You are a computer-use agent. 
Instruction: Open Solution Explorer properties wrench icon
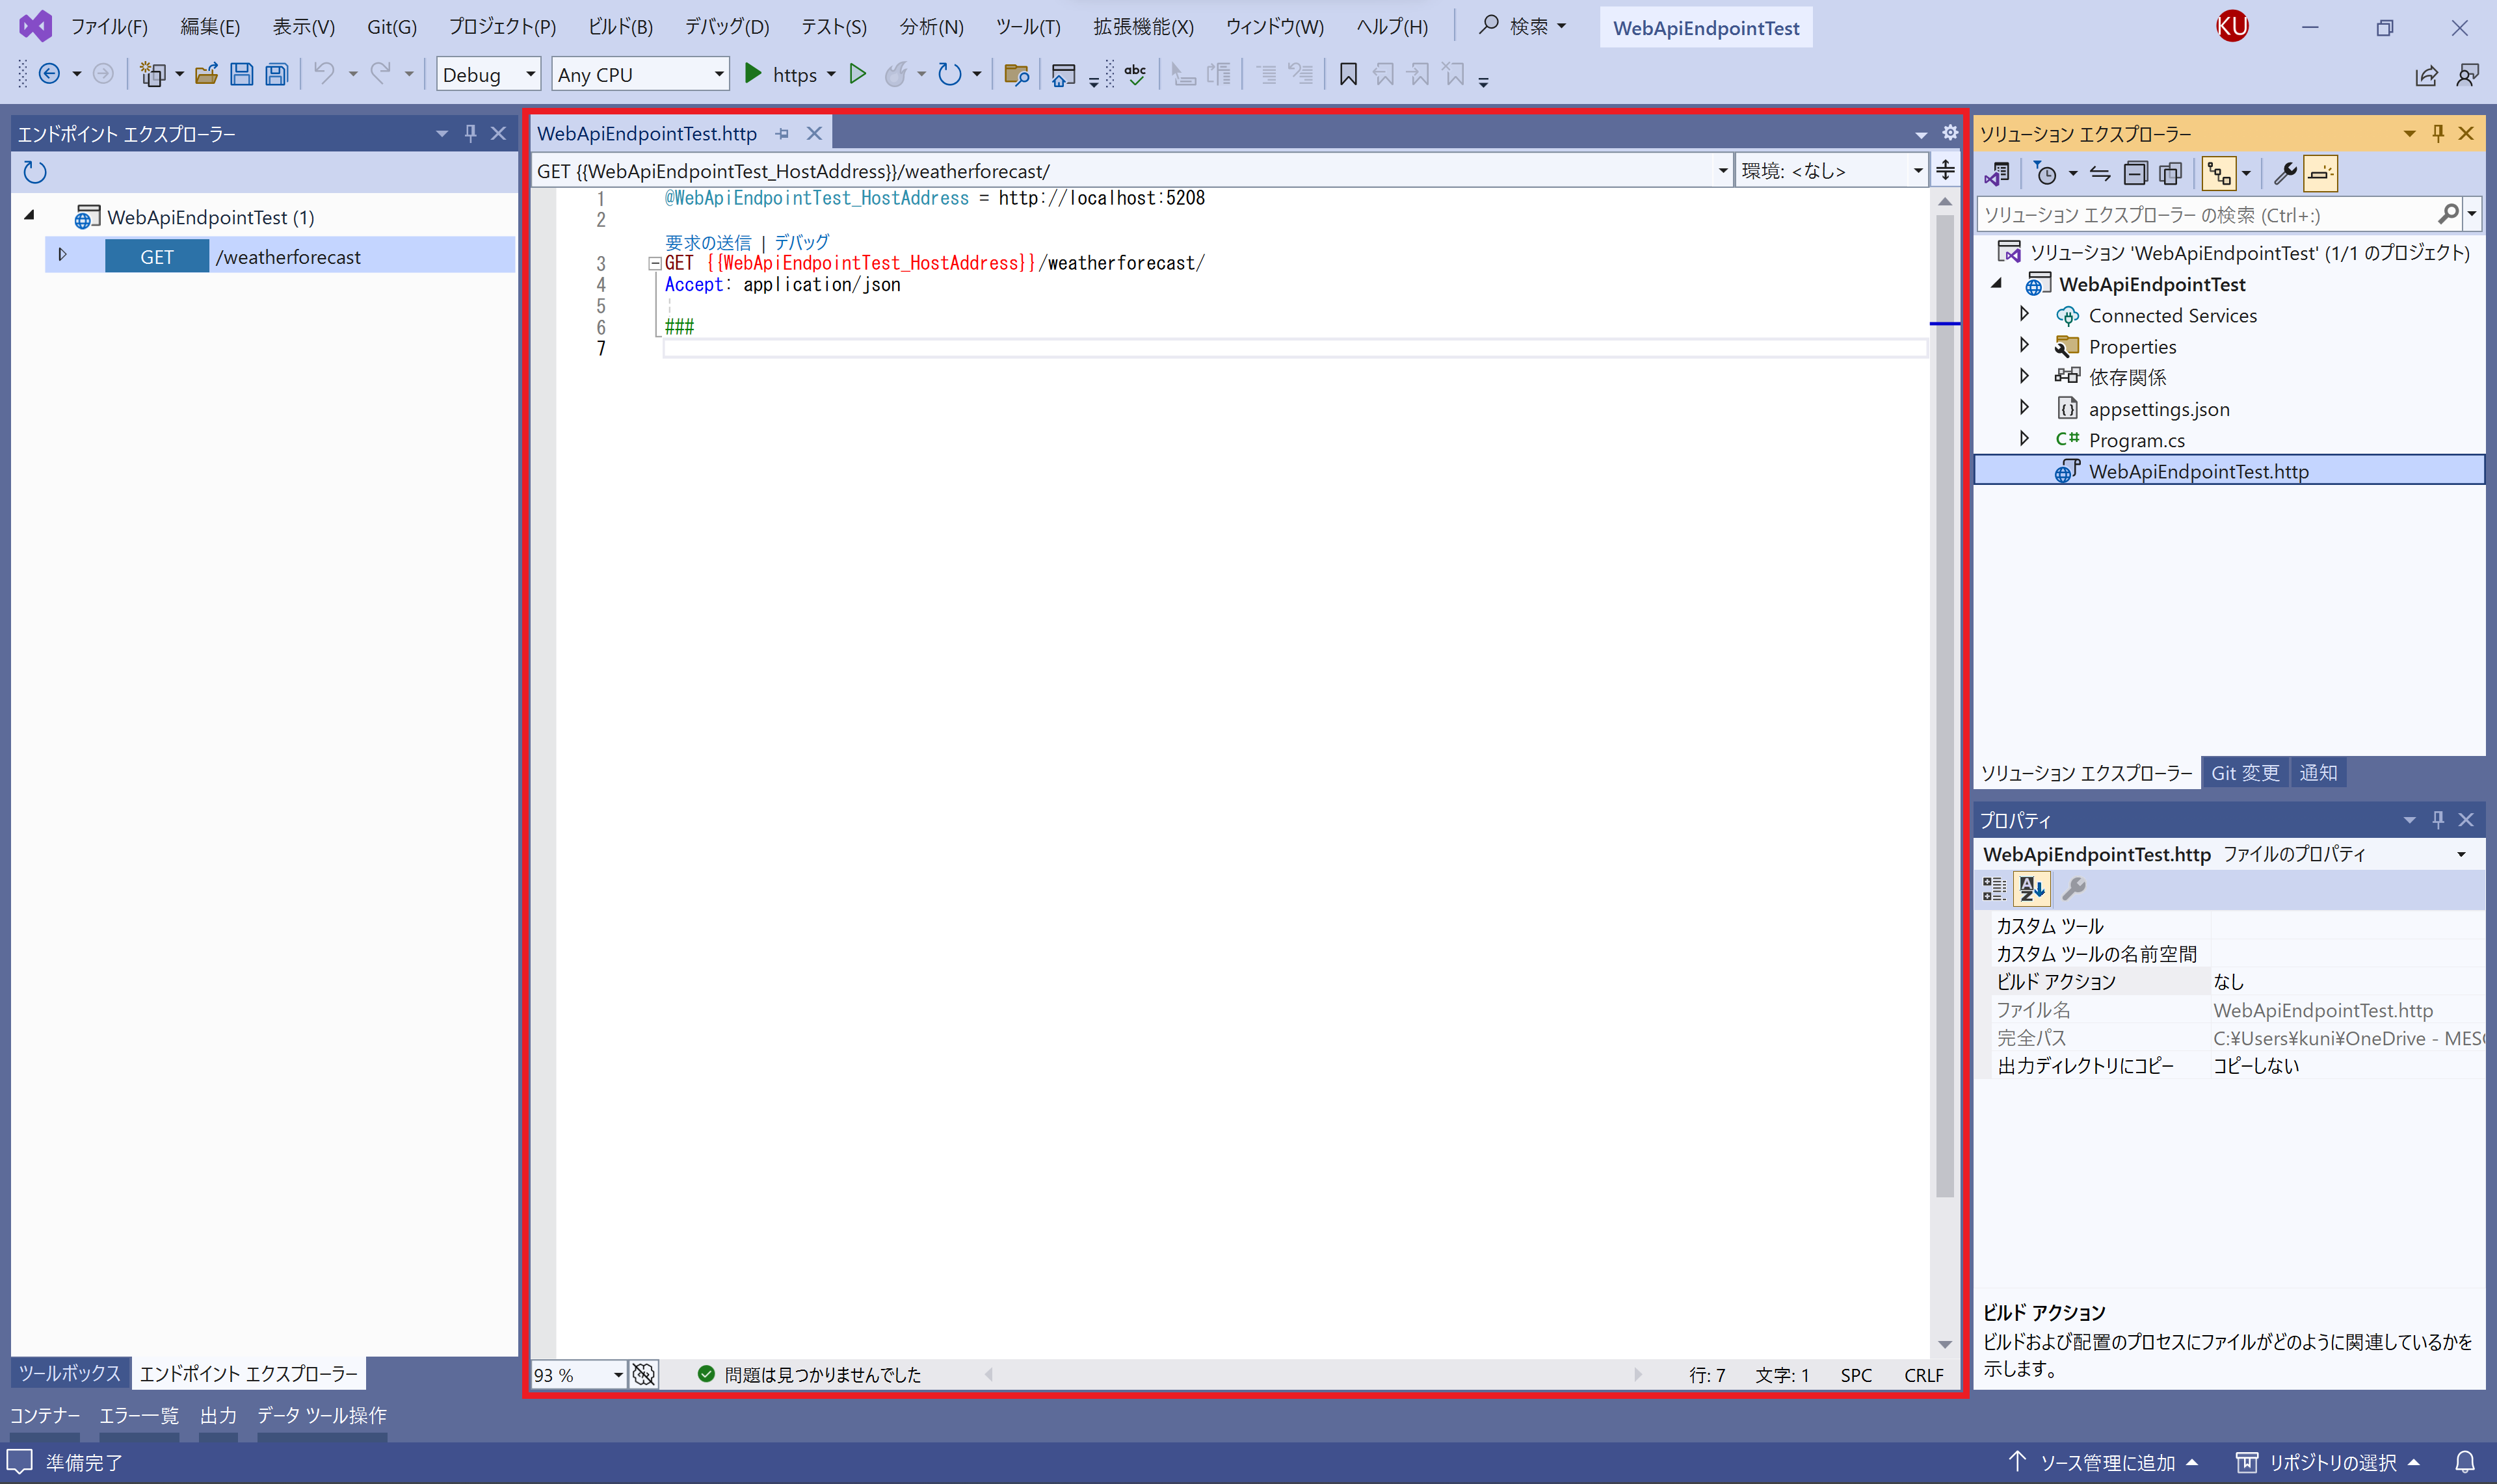(x=2285, y=174)
